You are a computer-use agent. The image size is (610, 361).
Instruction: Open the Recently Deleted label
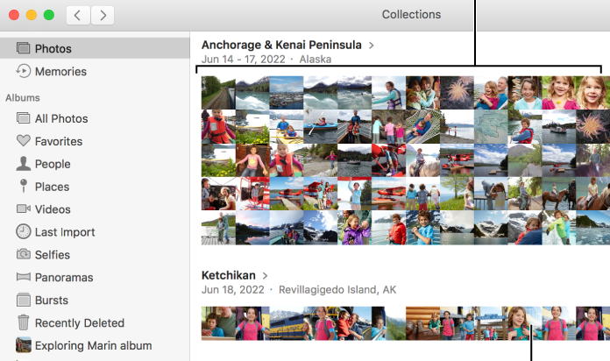point(80,322)
